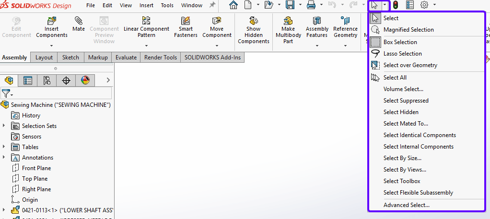Open the dropdown arrow next to Options gear
The height and width of the screenshot is (219, 490).
pyautogui.click(x=434, y=5)
